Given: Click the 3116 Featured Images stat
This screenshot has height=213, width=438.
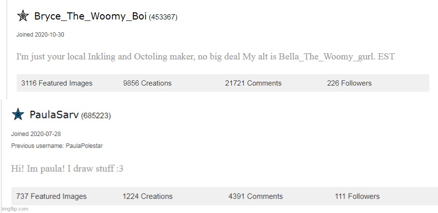Looking at the screenshot, I should tap(57, 83).
